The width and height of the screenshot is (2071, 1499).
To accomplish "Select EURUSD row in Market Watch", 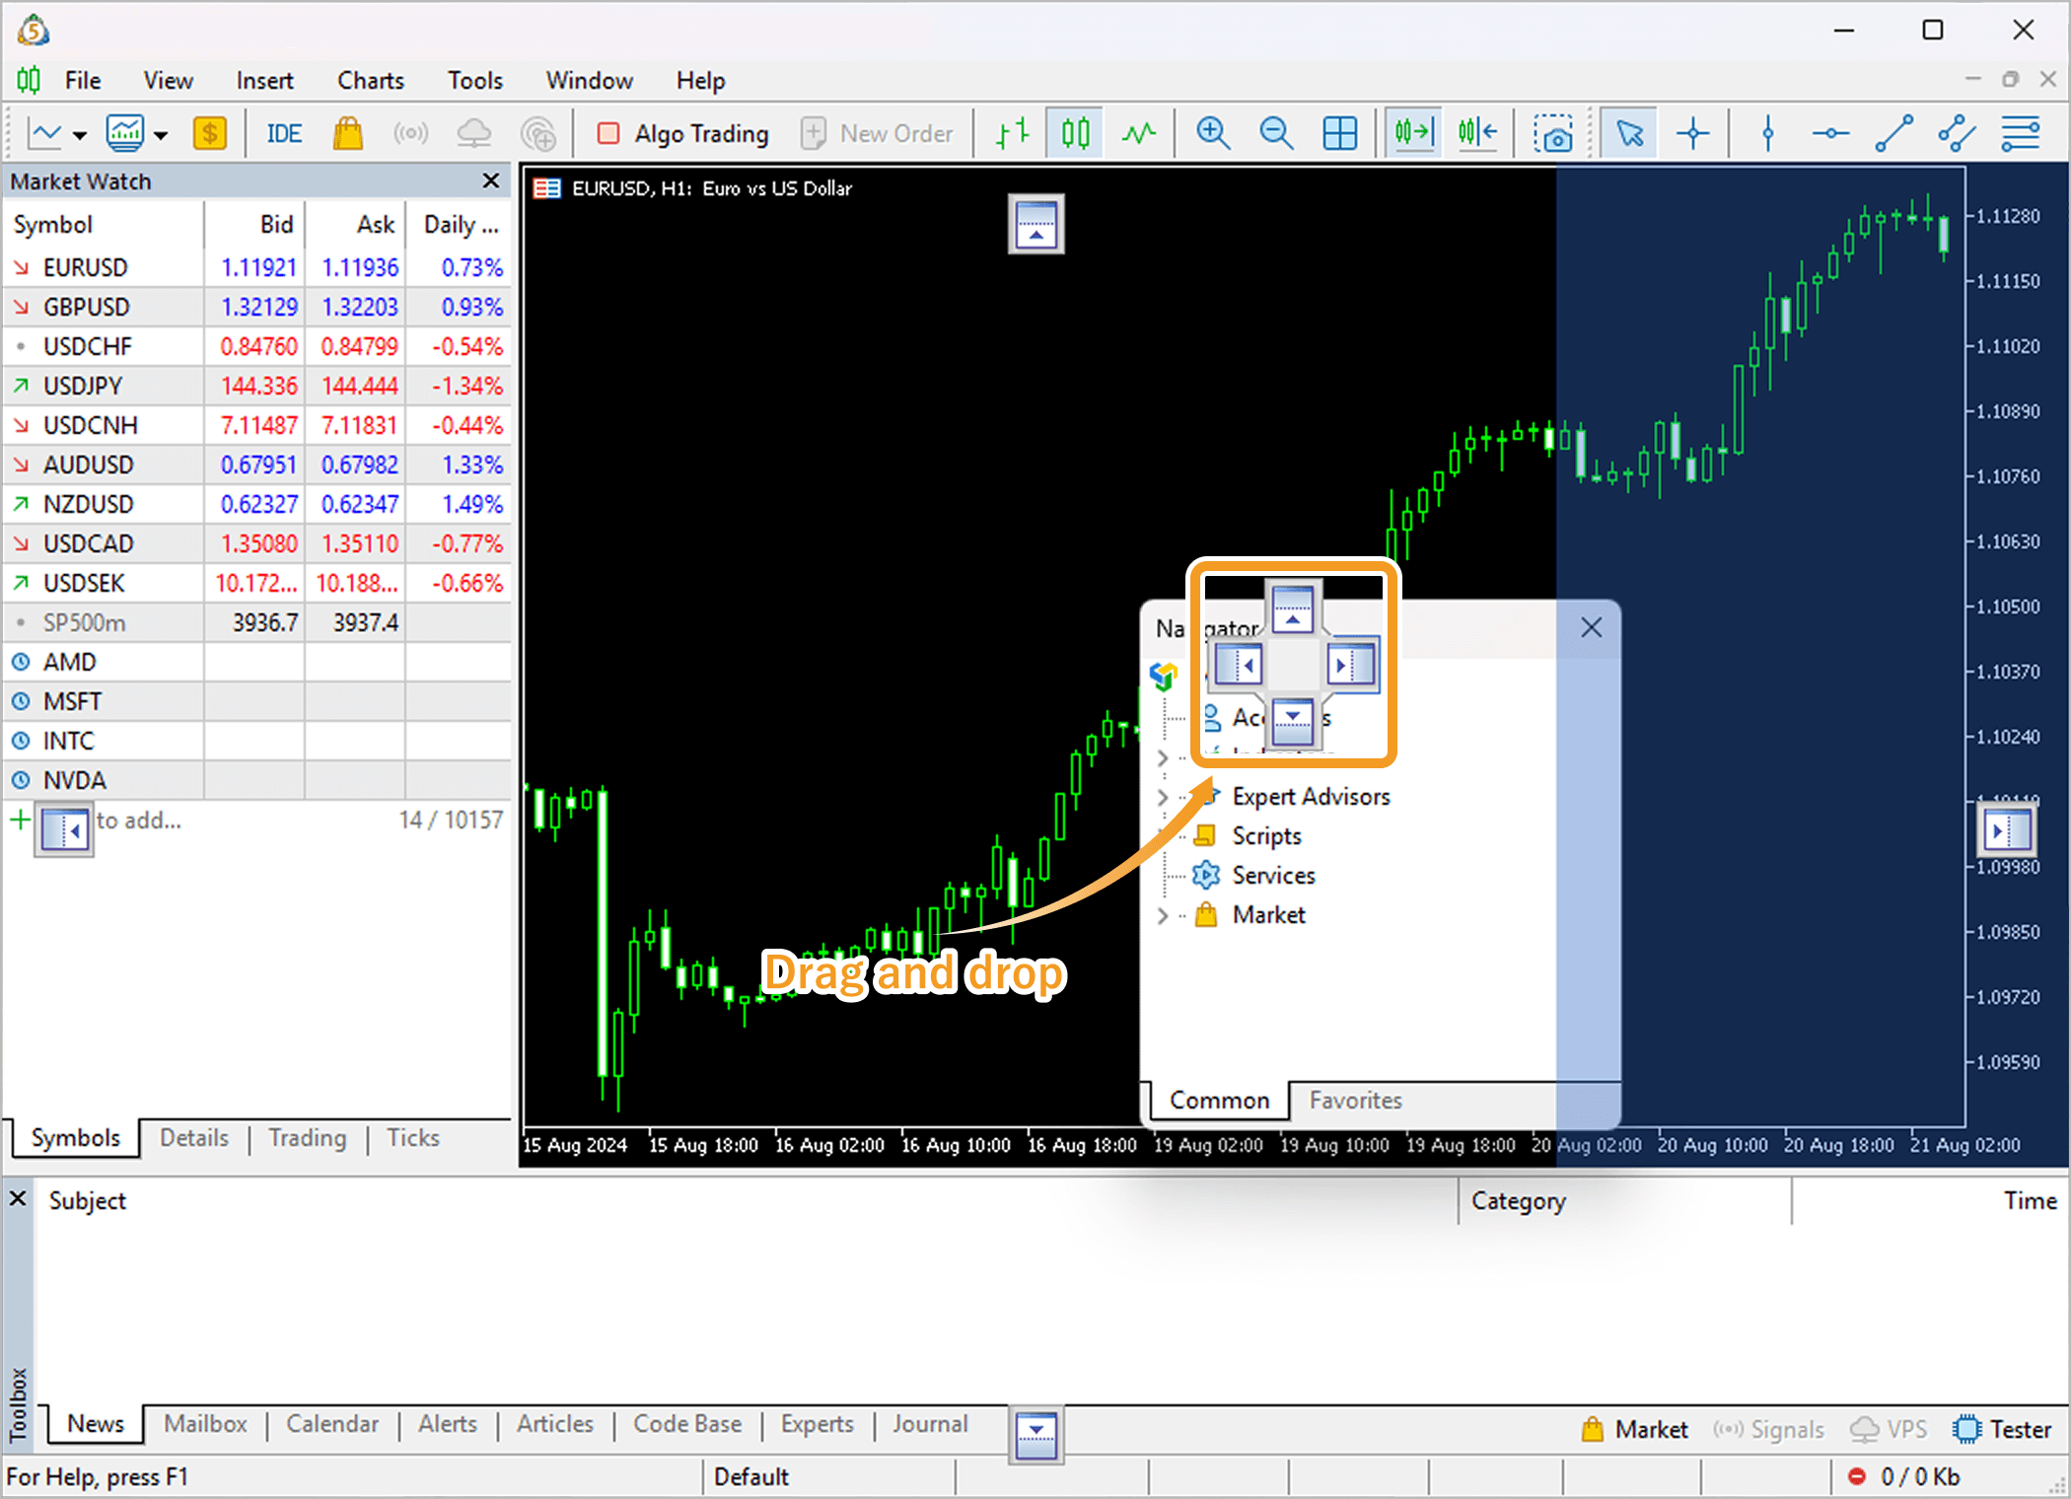I will 85,267.
